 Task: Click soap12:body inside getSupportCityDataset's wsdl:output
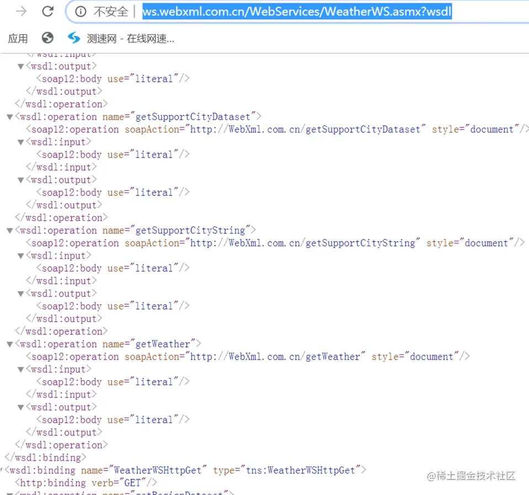113,192
